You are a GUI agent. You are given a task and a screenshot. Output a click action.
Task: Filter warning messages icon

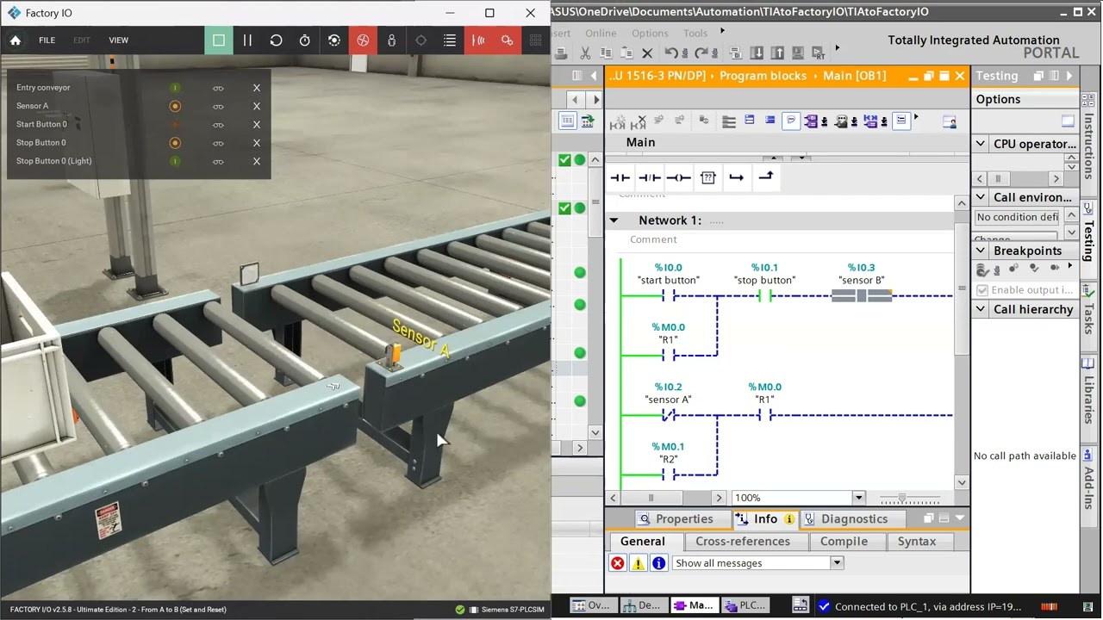click(639, 563)
